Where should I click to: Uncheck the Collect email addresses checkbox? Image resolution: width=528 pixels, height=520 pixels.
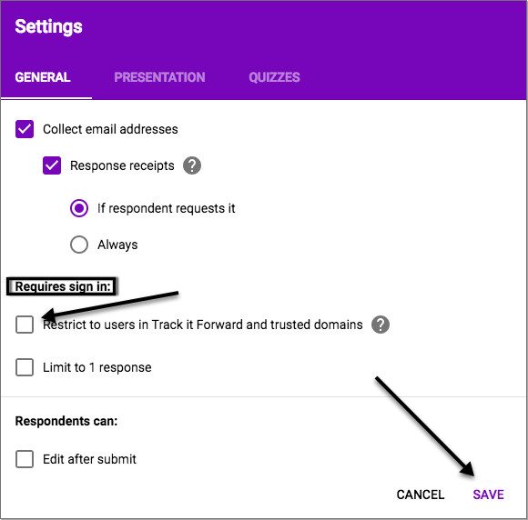[25, 129]
